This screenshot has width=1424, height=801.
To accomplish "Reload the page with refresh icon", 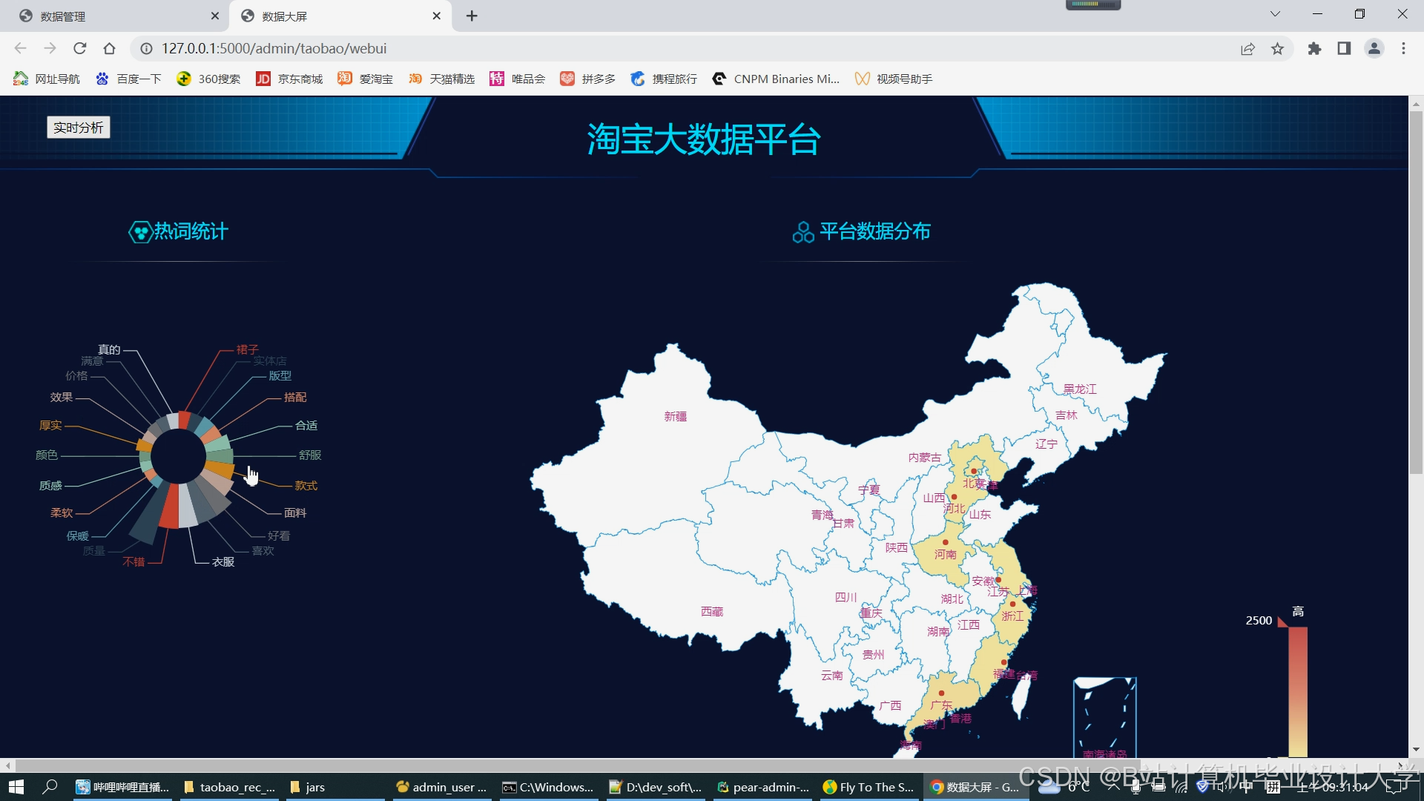I will [x=80, y=49].
